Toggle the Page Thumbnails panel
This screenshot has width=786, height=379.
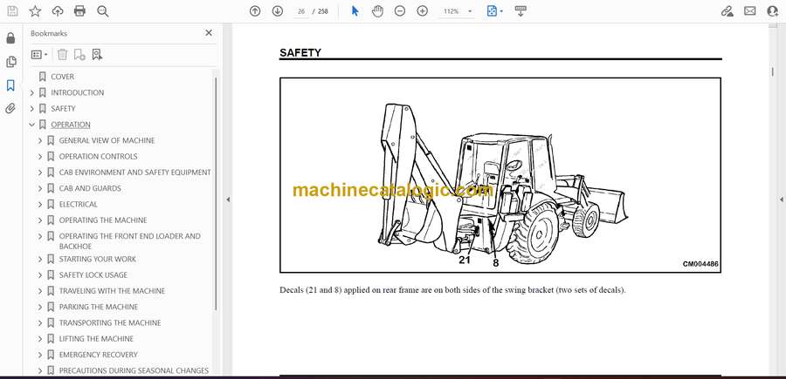pyautogui.click(x=10, y=62)
